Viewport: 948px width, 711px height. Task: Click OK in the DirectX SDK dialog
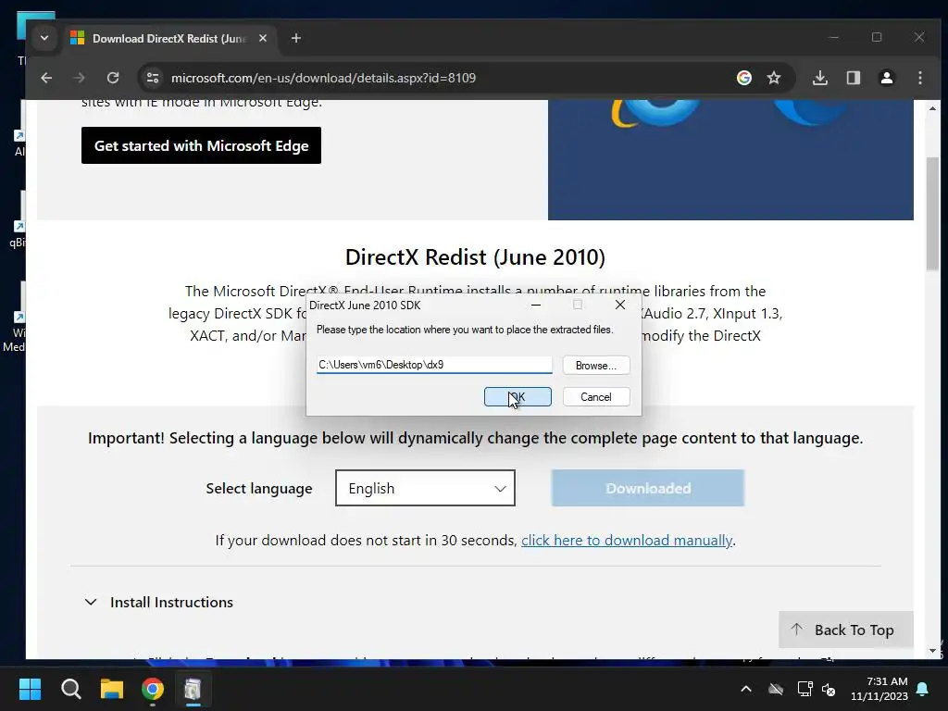[518, 397]
